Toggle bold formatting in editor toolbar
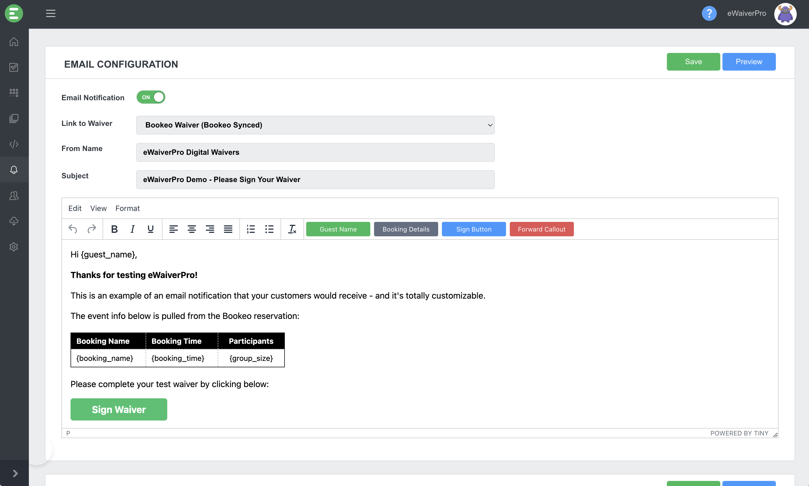Screen dimensions: 809x486 114,229
